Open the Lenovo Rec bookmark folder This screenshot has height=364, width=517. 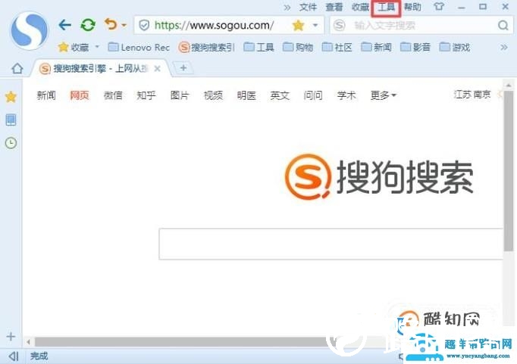tap(139, 48)
